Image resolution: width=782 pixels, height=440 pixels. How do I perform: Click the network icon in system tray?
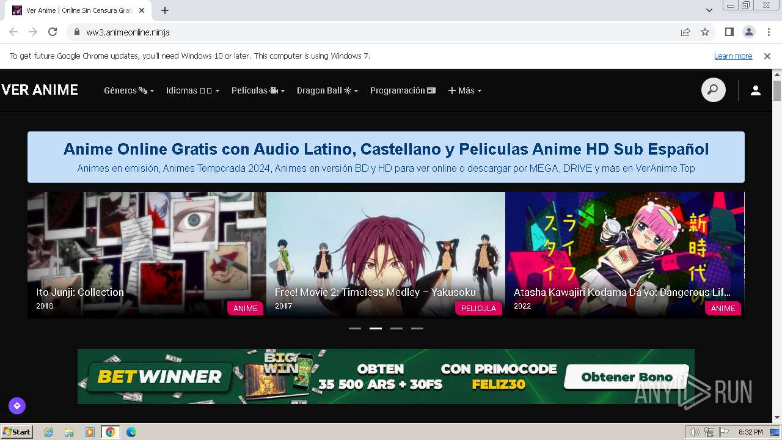[x=709, y=432]
